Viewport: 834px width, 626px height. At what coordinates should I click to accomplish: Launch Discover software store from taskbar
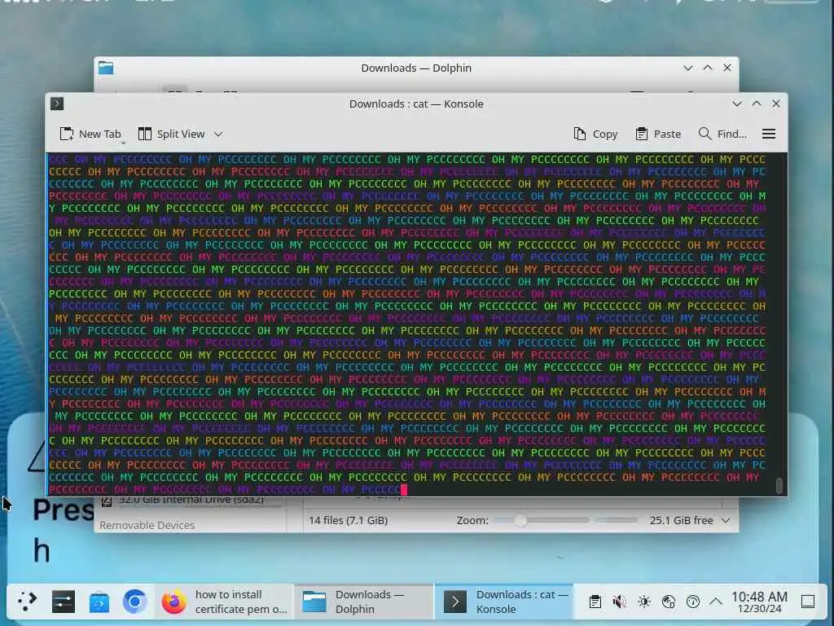coord(99,602)
